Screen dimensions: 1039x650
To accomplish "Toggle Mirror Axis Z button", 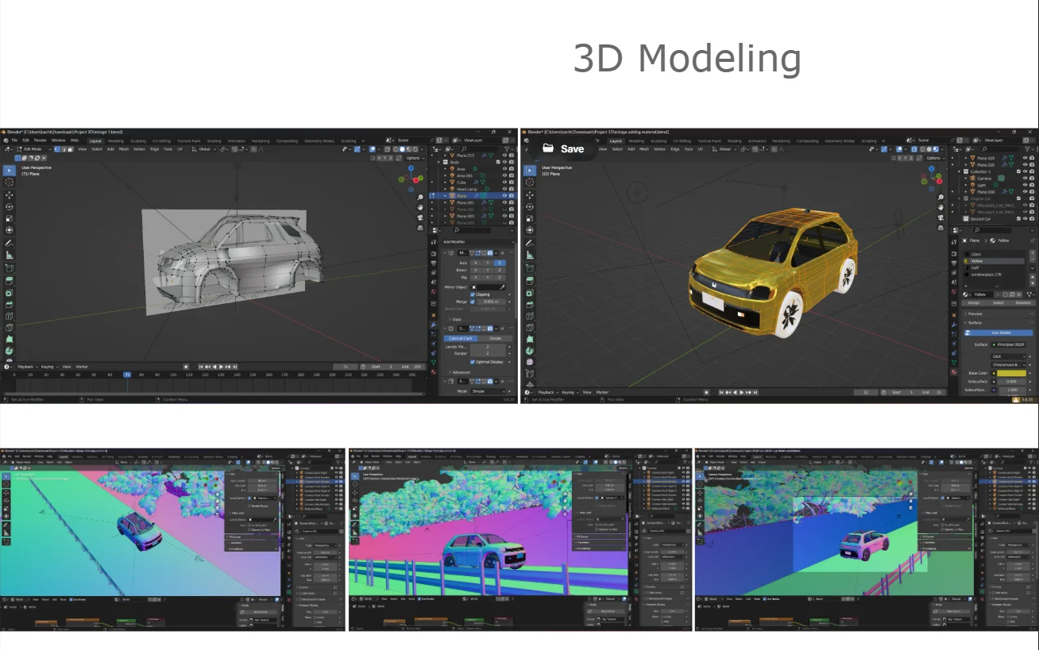I will point(499,263).
